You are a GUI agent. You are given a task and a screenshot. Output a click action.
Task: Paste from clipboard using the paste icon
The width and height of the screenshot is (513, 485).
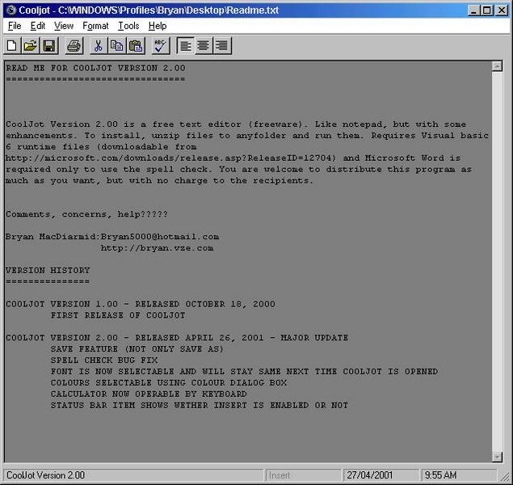(136, 45)
